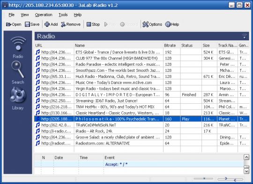This screenshot has height=184, width=253.
Task: Click the Accept: * / * log entry
Action: click(x=116, y=164)
